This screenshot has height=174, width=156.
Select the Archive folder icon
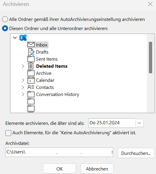coord(31,73)
